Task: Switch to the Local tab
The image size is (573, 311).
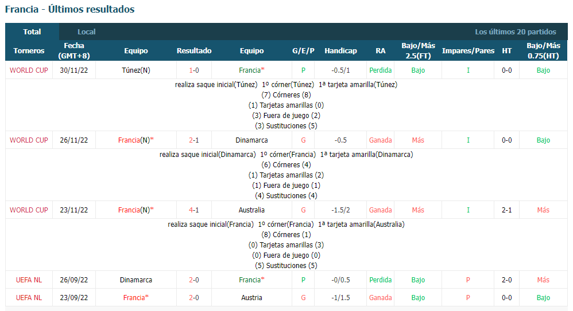Action: [87, 32]
